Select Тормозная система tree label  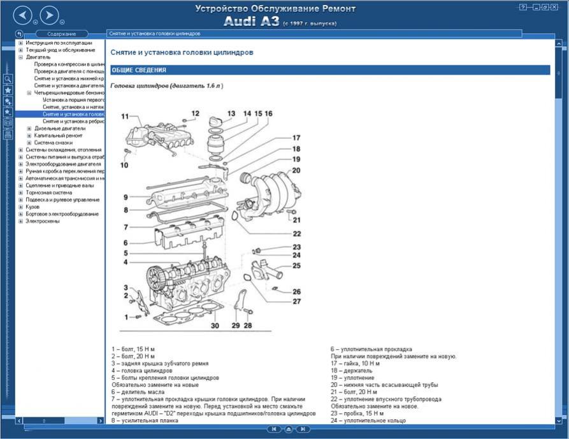(x=48, y=192)
